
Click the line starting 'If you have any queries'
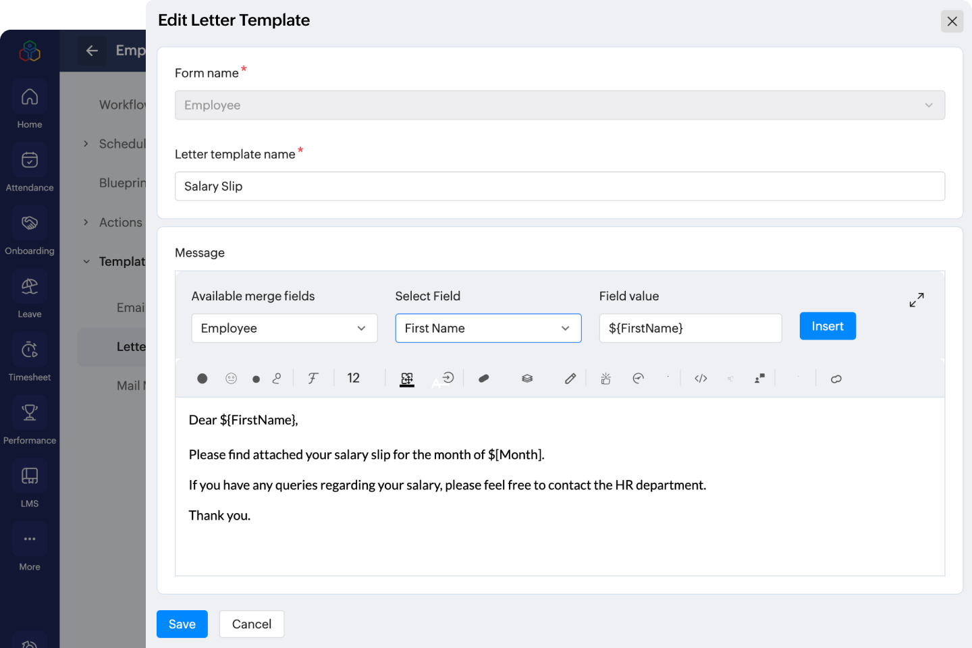click(448, 485)
